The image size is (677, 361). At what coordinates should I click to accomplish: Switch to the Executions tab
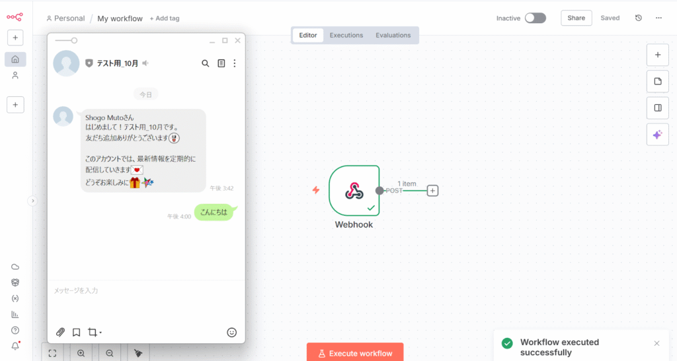pos(346,35)
